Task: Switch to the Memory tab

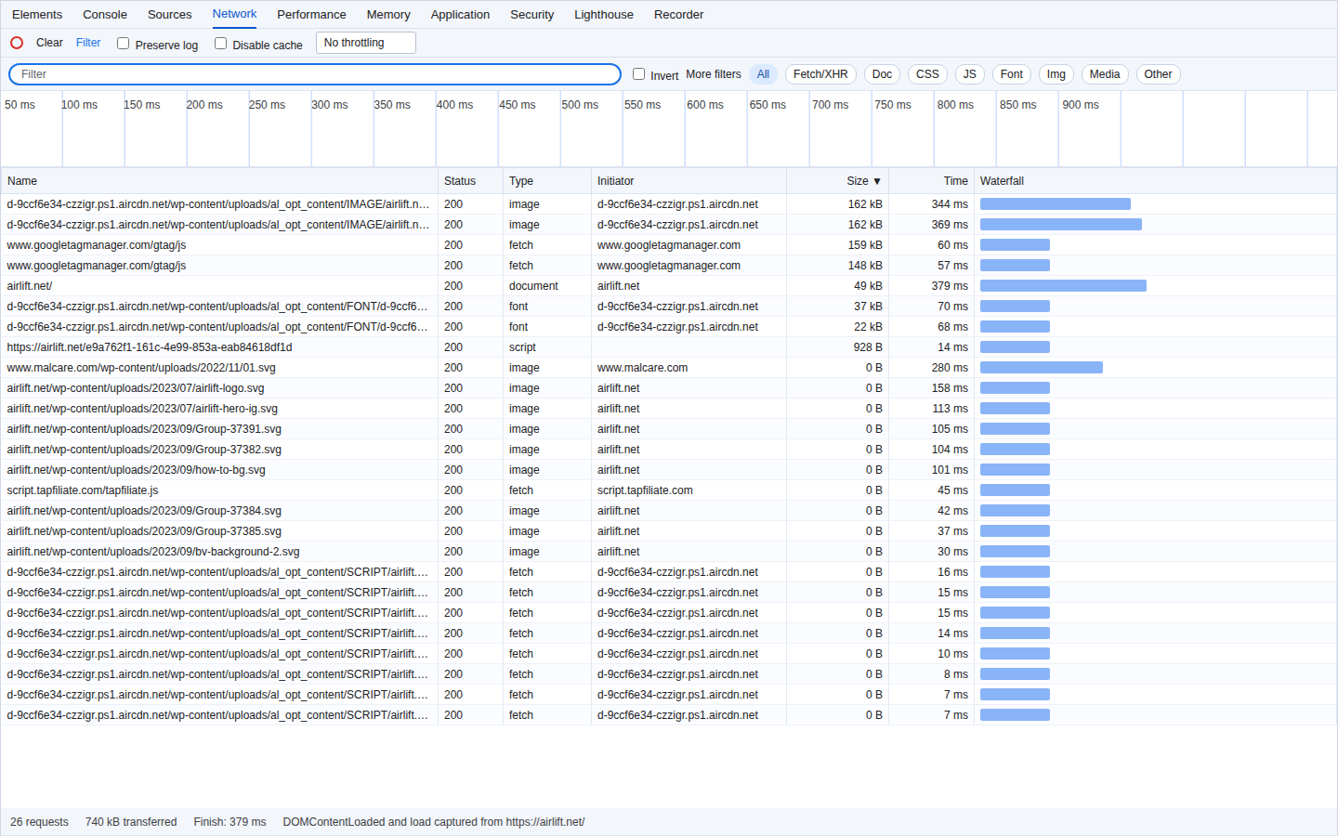Action: coord(388,15)
